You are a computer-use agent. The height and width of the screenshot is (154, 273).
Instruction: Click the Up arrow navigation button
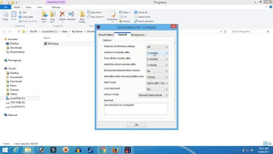pos(19,31)
